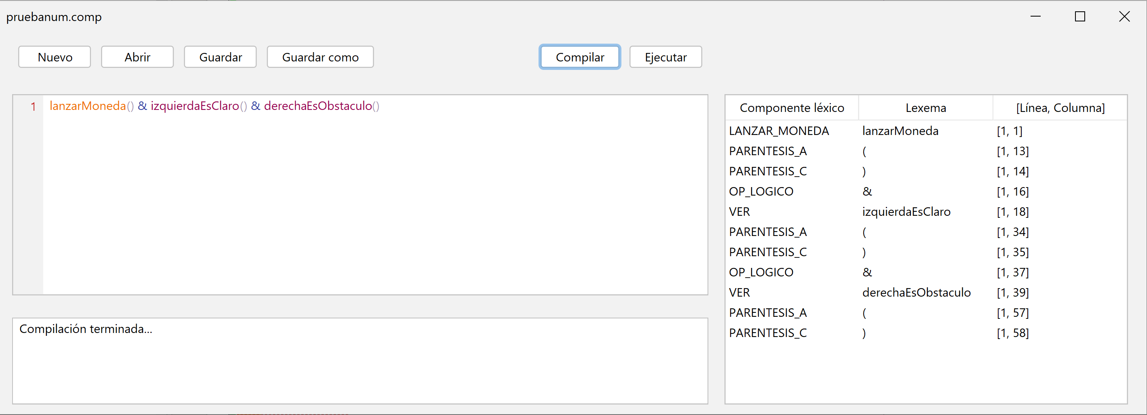Select the VER izquierdaEsClaro row

[x=926, y=212]
